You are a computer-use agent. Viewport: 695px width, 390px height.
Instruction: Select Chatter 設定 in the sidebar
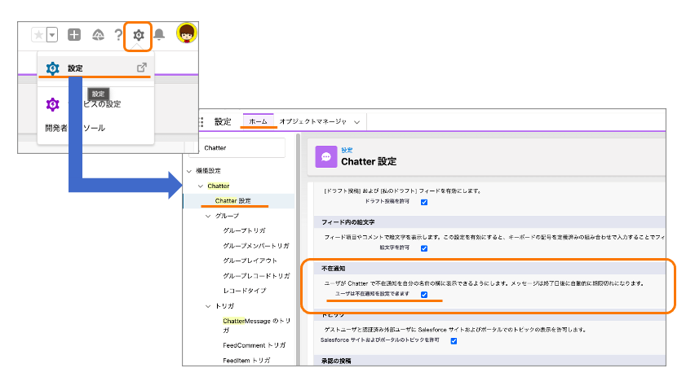pos(233,201)
